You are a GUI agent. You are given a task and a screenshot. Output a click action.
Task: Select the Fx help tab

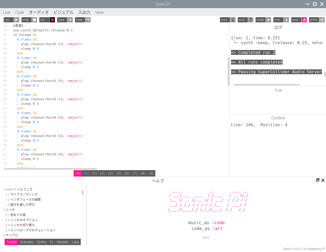pyautogui.click(x=51, y=242)
